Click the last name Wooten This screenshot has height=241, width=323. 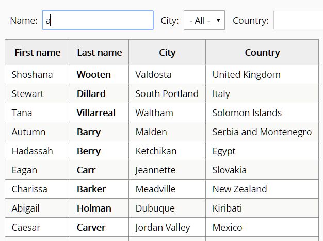[x=94, y=74]
